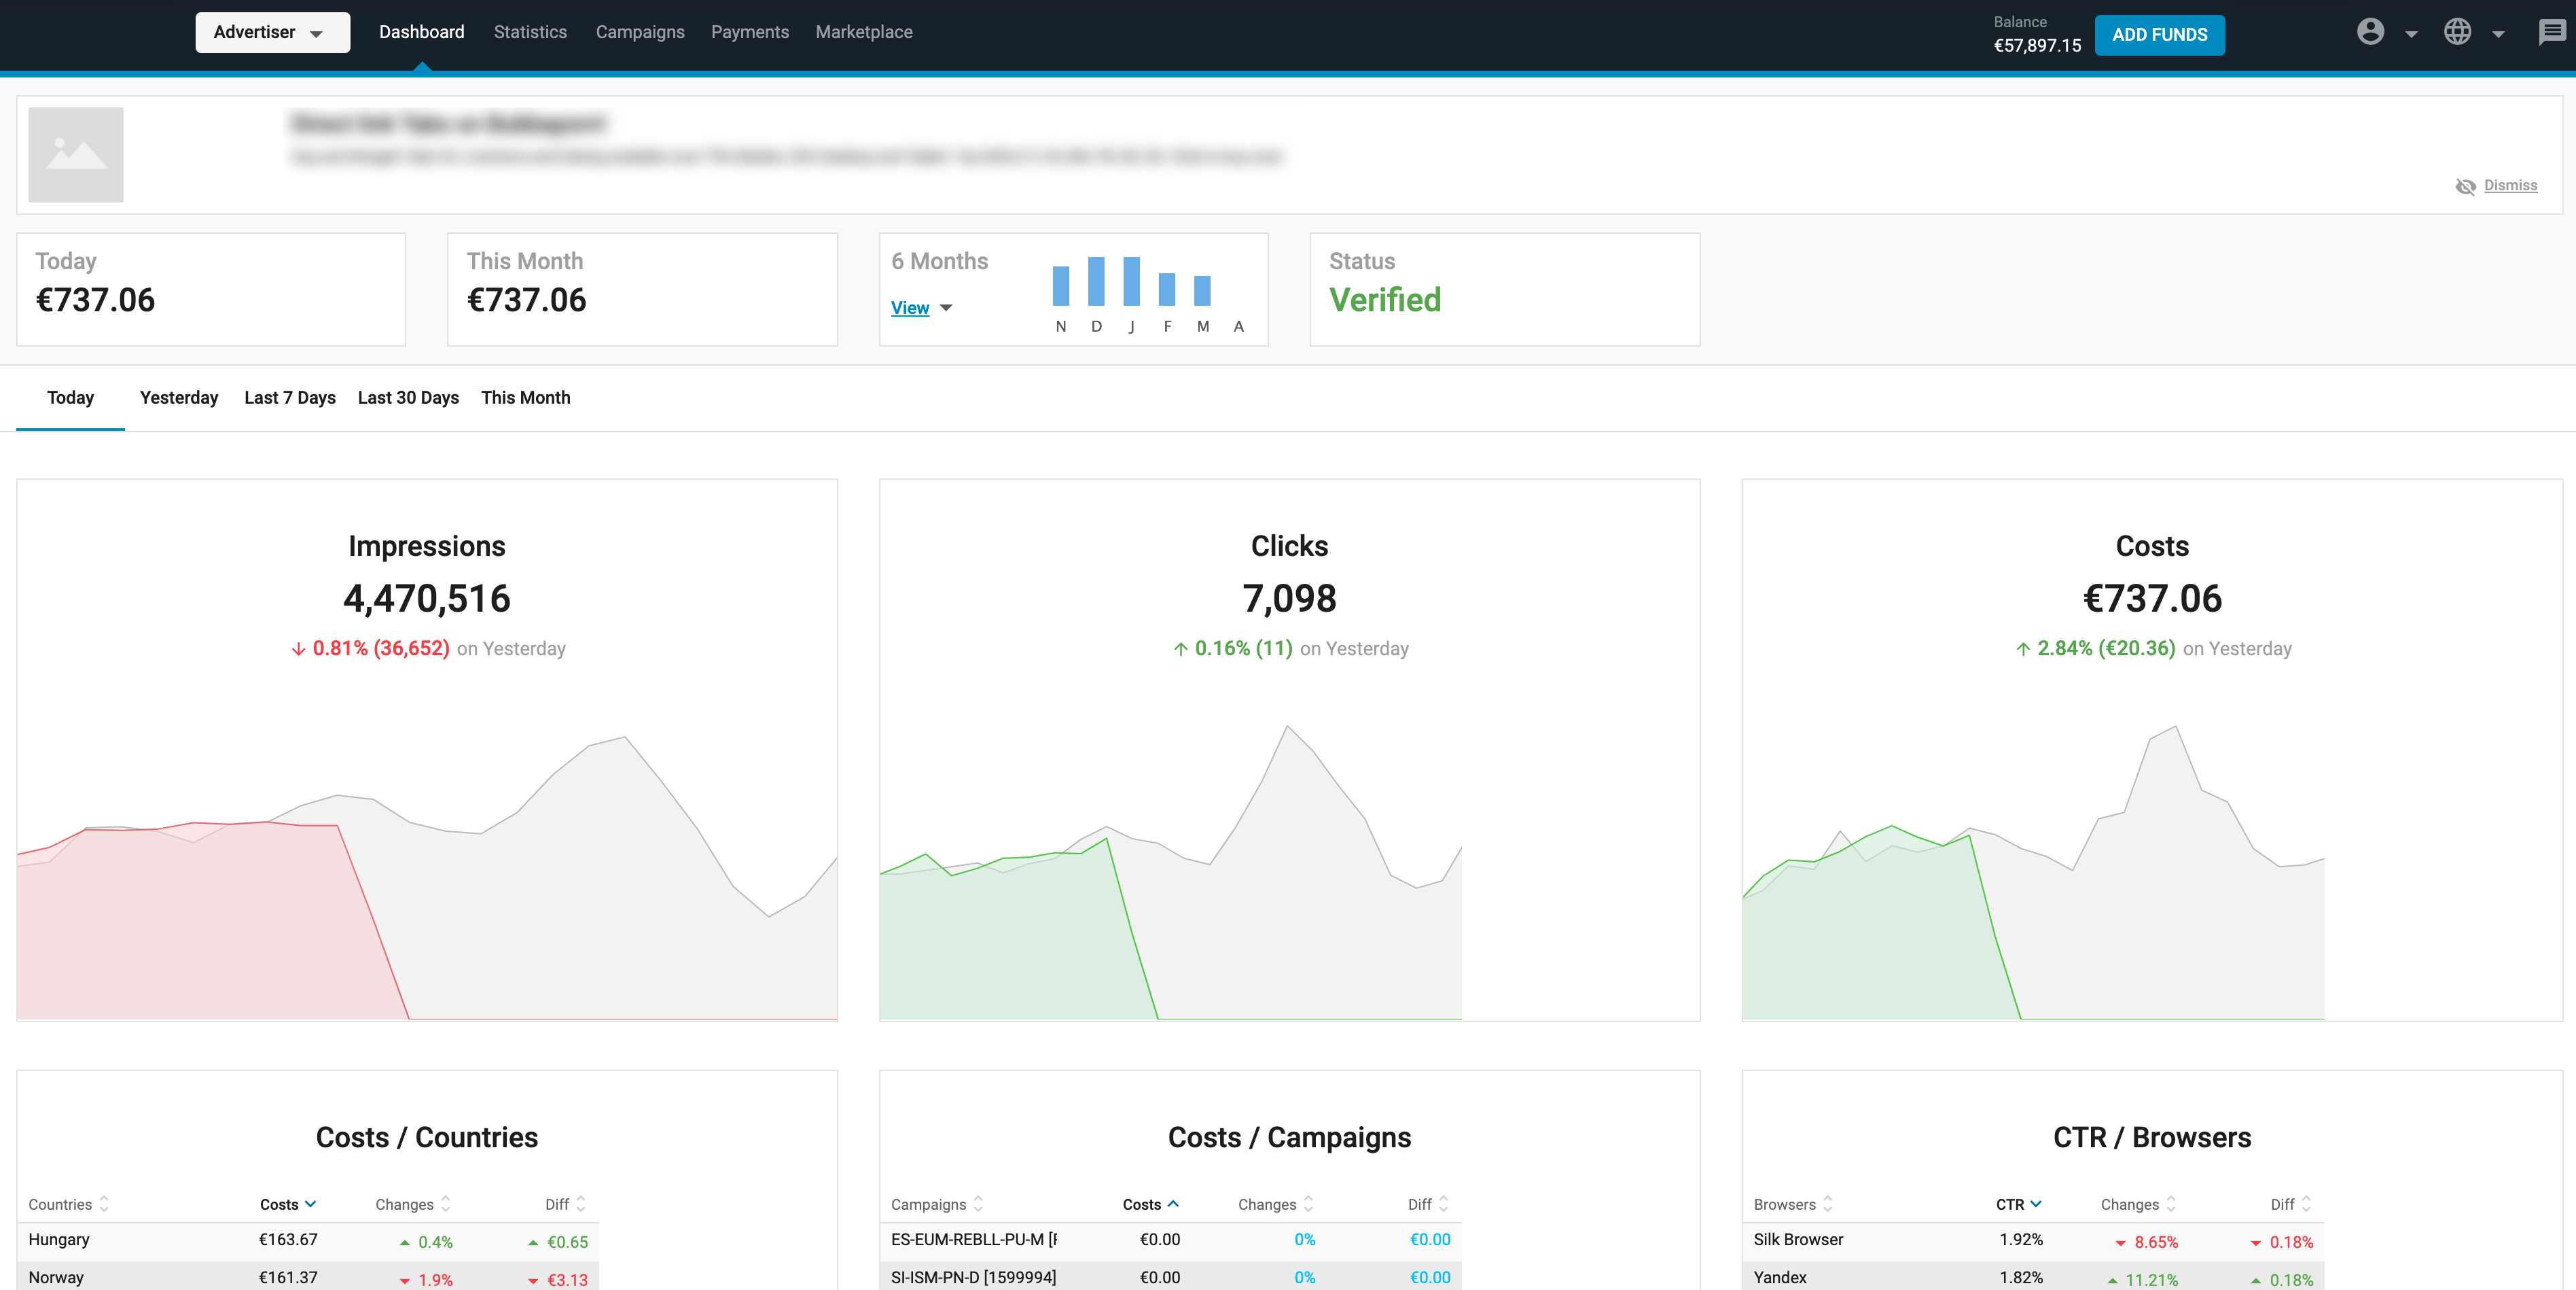Switch to the Last 7 Days tab
This screenshot has height=1290, width=2576.
[289, 398]
